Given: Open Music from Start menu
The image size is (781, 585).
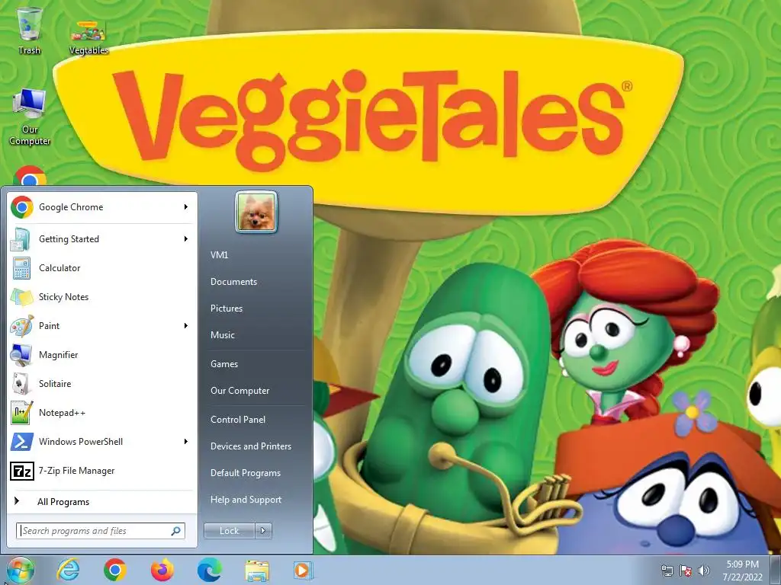Looking at the screenshot, I should pos(222,335).
